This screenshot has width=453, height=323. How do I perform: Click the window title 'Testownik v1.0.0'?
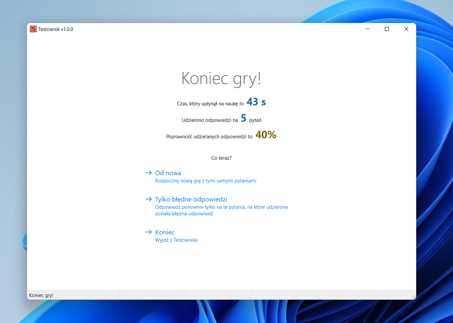point(56,29)
